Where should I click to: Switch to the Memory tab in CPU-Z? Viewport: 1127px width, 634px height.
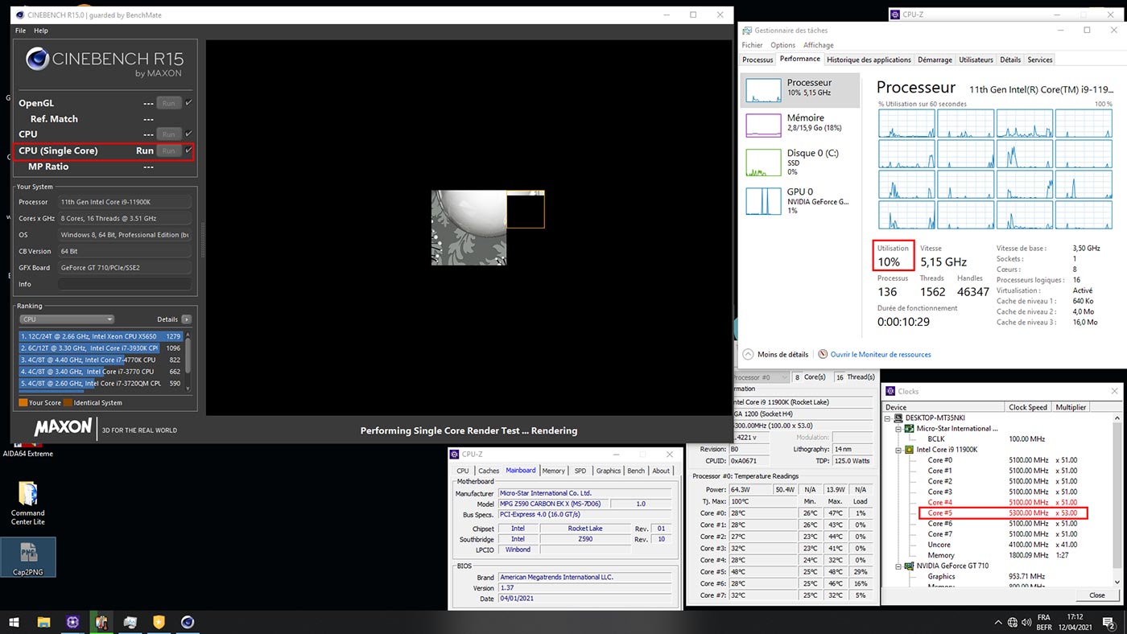[x=553, y=471]
